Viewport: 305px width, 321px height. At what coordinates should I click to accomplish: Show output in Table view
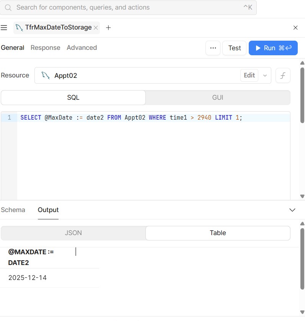pyautogui.click(x=217, y=233)
